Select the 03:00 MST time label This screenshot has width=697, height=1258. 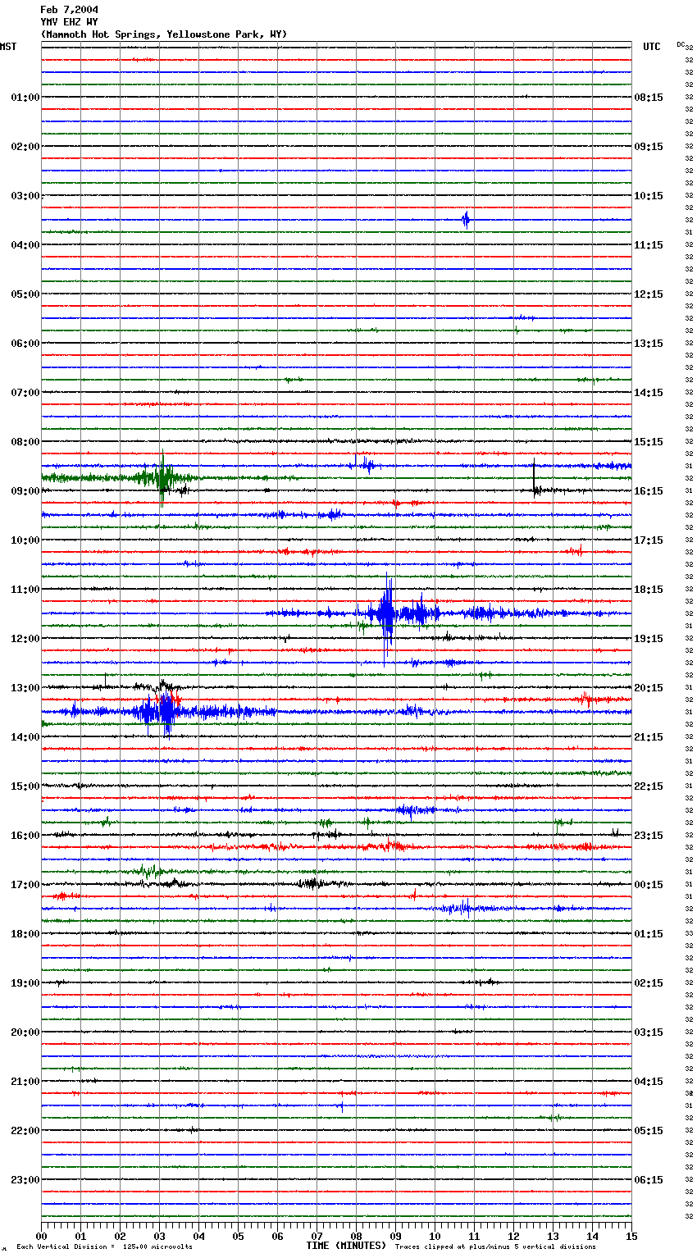pyautogui.click(x=25, y=196)
